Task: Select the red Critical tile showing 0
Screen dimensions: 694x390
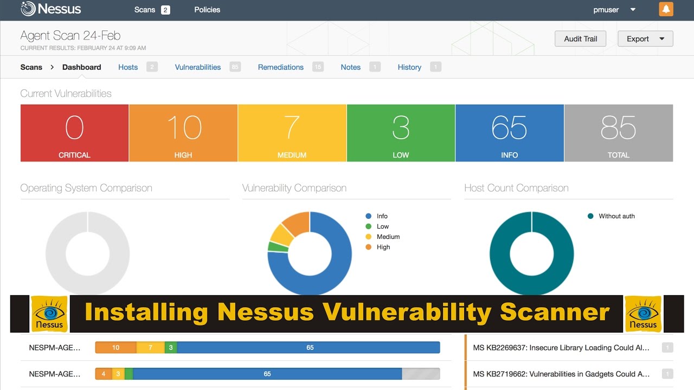Action: point(74,133)
